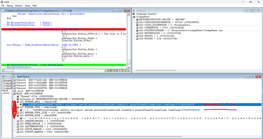Click icon beside GLO:RVLONG
Image resolution: width=263 pixels, height=139 pixels.
point(137,39)
